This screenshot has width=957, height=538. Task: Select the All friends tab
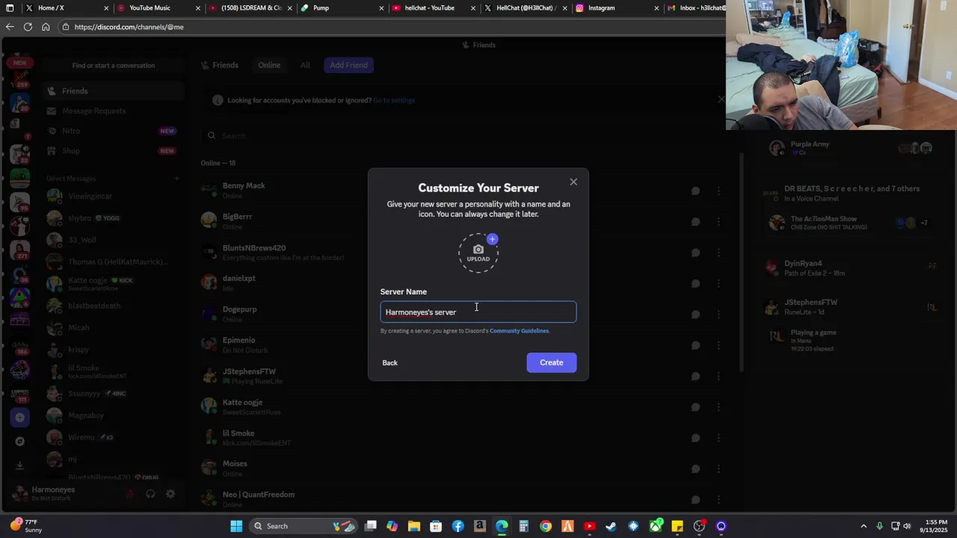(x=305, y=65)
